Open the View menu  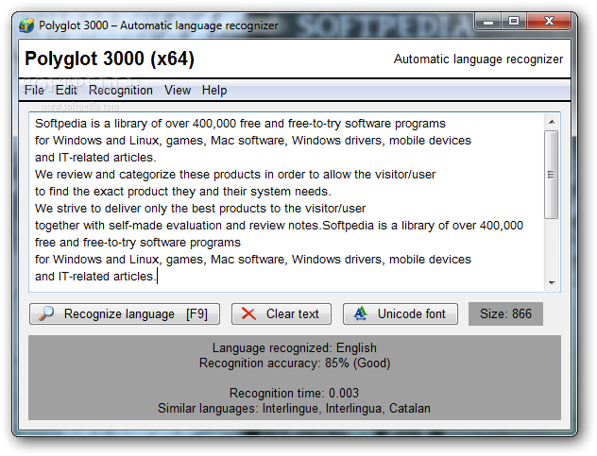[178, 91]
